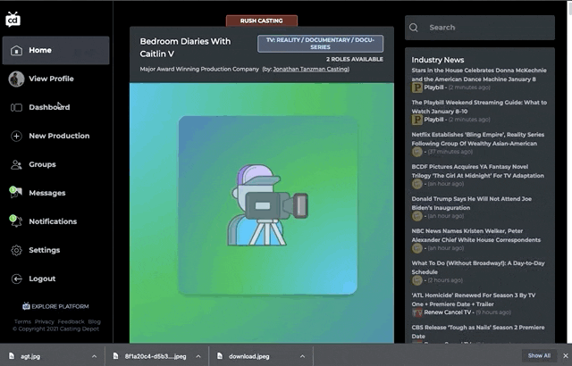572x366 pixels.
Task: Click the Notifications bell icon
Action: 16,221
